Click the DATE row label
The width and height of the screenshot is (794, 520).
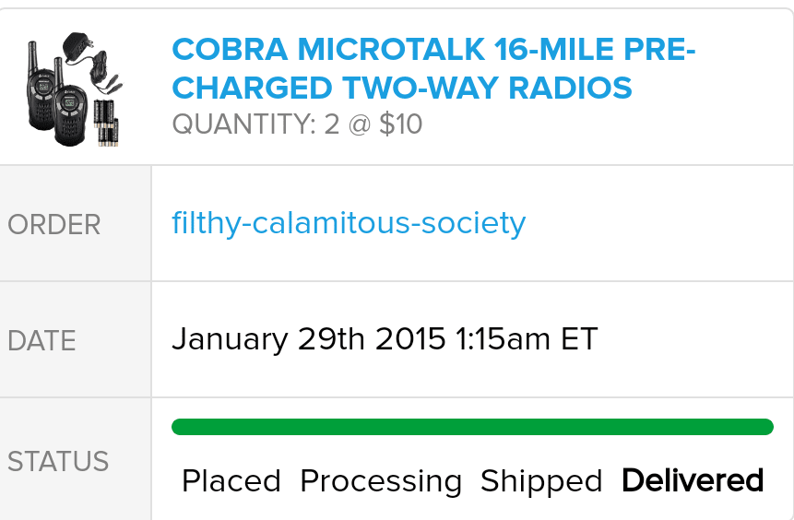[41, 340]
